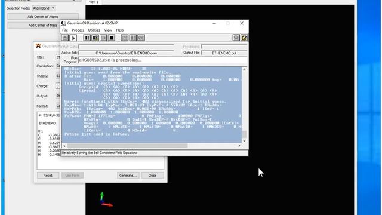Screen dimensions: 382x215
Task: Click the Kill Batch toolbar icon
Action: (141, 38)
